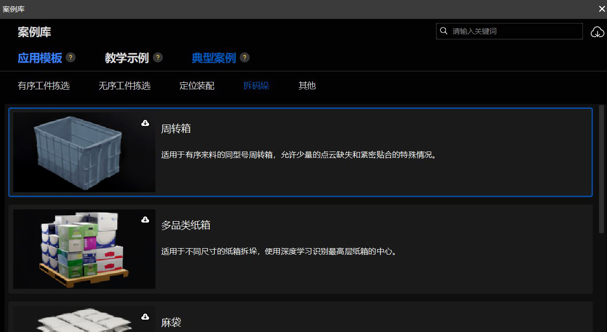Switch to the 典型案例 tab
The image size is (607, 332).
coord(213,58)
